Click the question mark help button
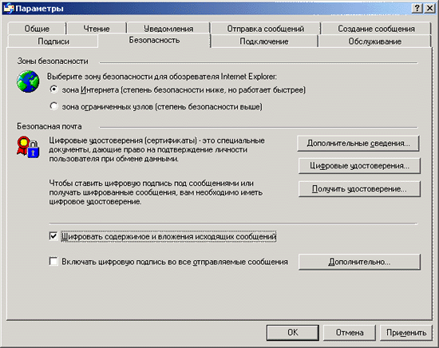This screenshot has height=348, width=439. click(417, 8)
